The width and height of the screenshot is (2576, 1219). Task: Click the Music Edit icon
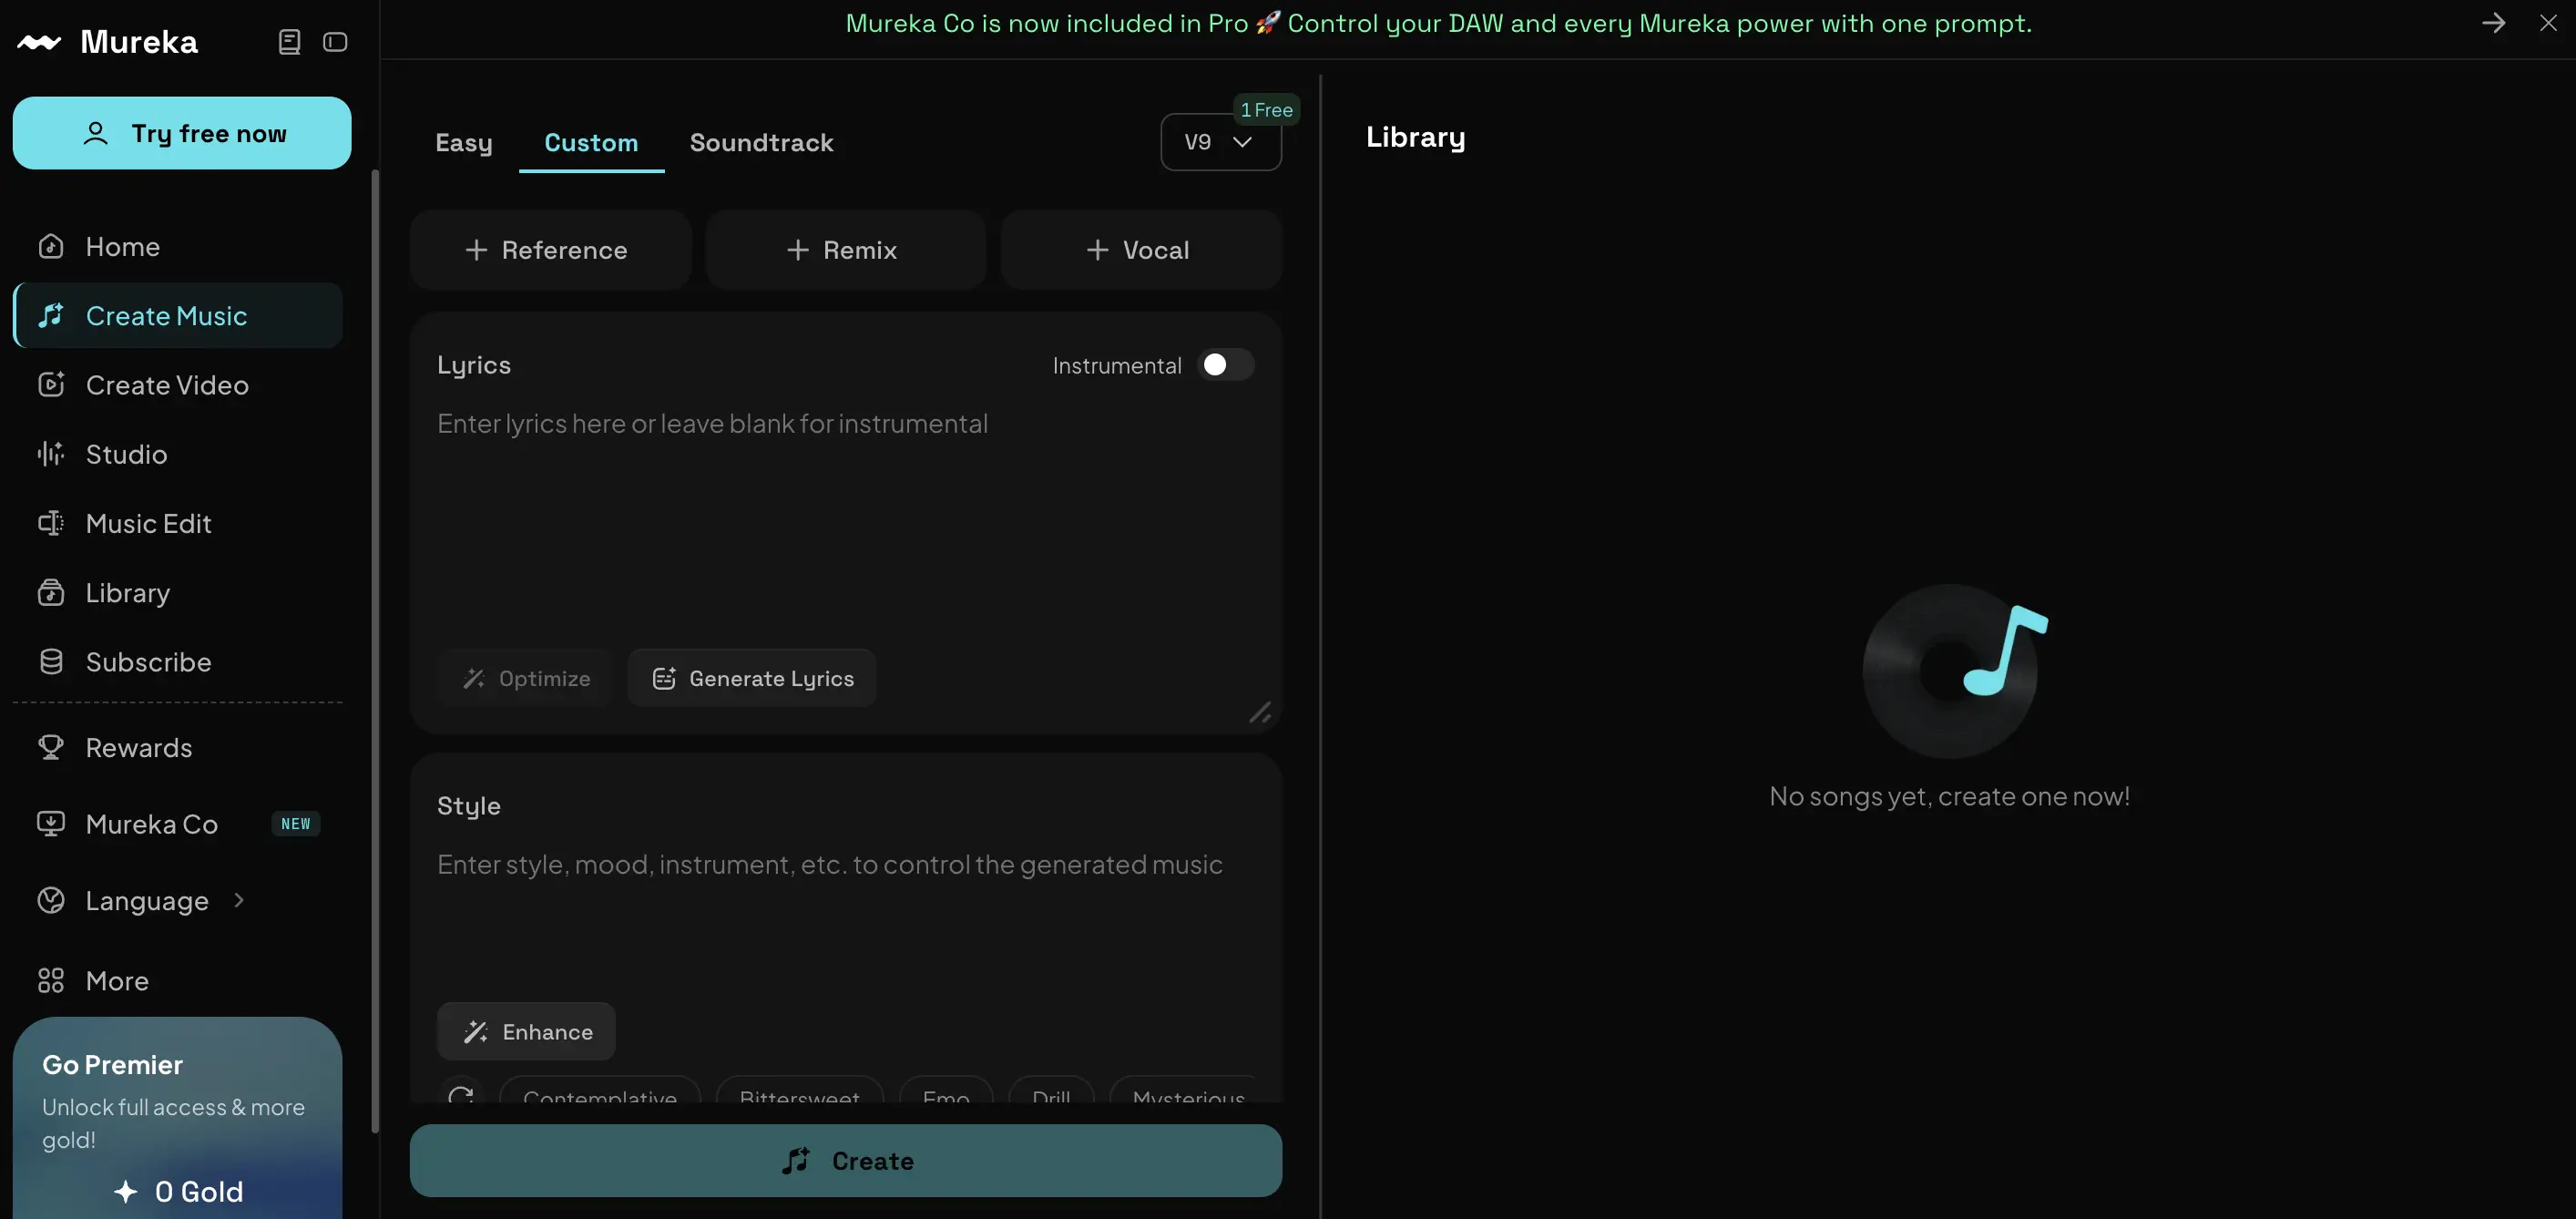point(51,523)
